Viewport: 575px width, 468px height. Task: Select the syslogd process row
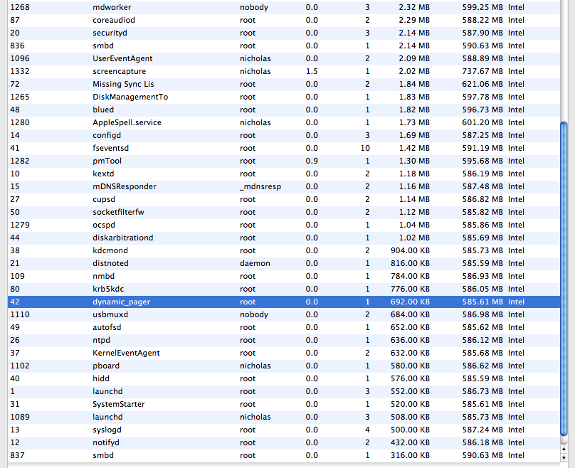(x=284, y=430)
